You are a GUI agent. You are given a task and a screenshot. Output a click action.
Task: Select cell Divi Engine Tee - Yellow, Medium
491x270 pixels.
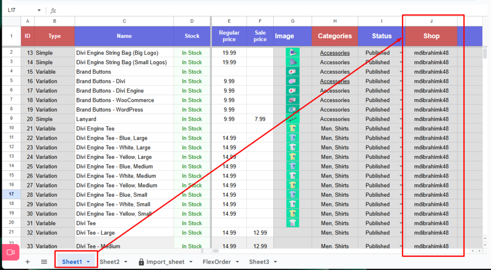124,185
